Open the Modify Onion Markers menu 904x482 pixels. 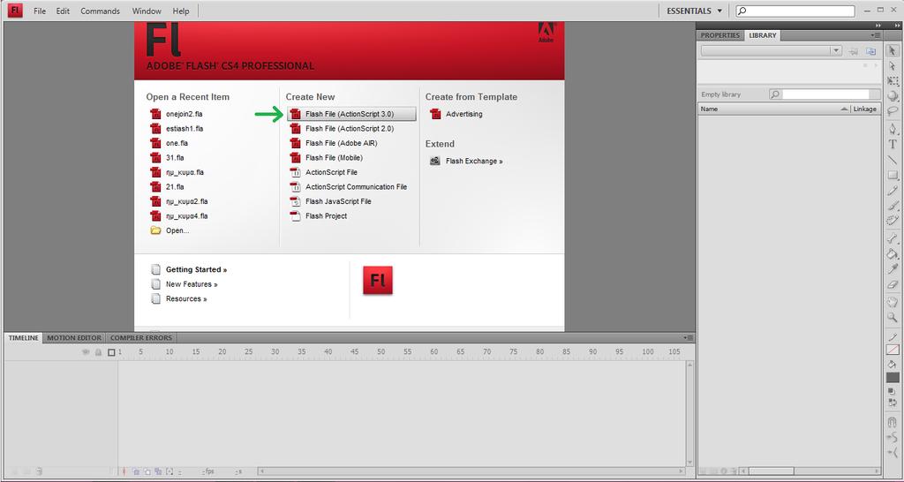click(x=169, y=471)
